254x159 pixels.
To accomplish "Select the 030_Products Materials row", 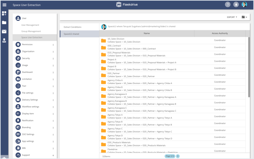I will coord(172,144).
